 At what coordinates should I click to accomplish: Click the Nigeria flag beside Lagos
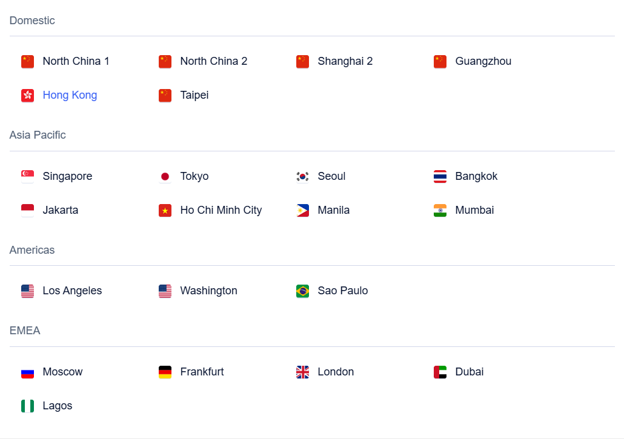point(27,406)
